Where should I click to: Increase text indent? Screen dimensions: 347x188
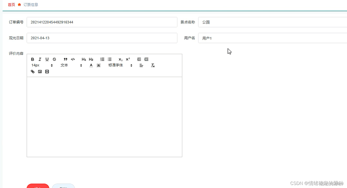(x=146, y=59)
